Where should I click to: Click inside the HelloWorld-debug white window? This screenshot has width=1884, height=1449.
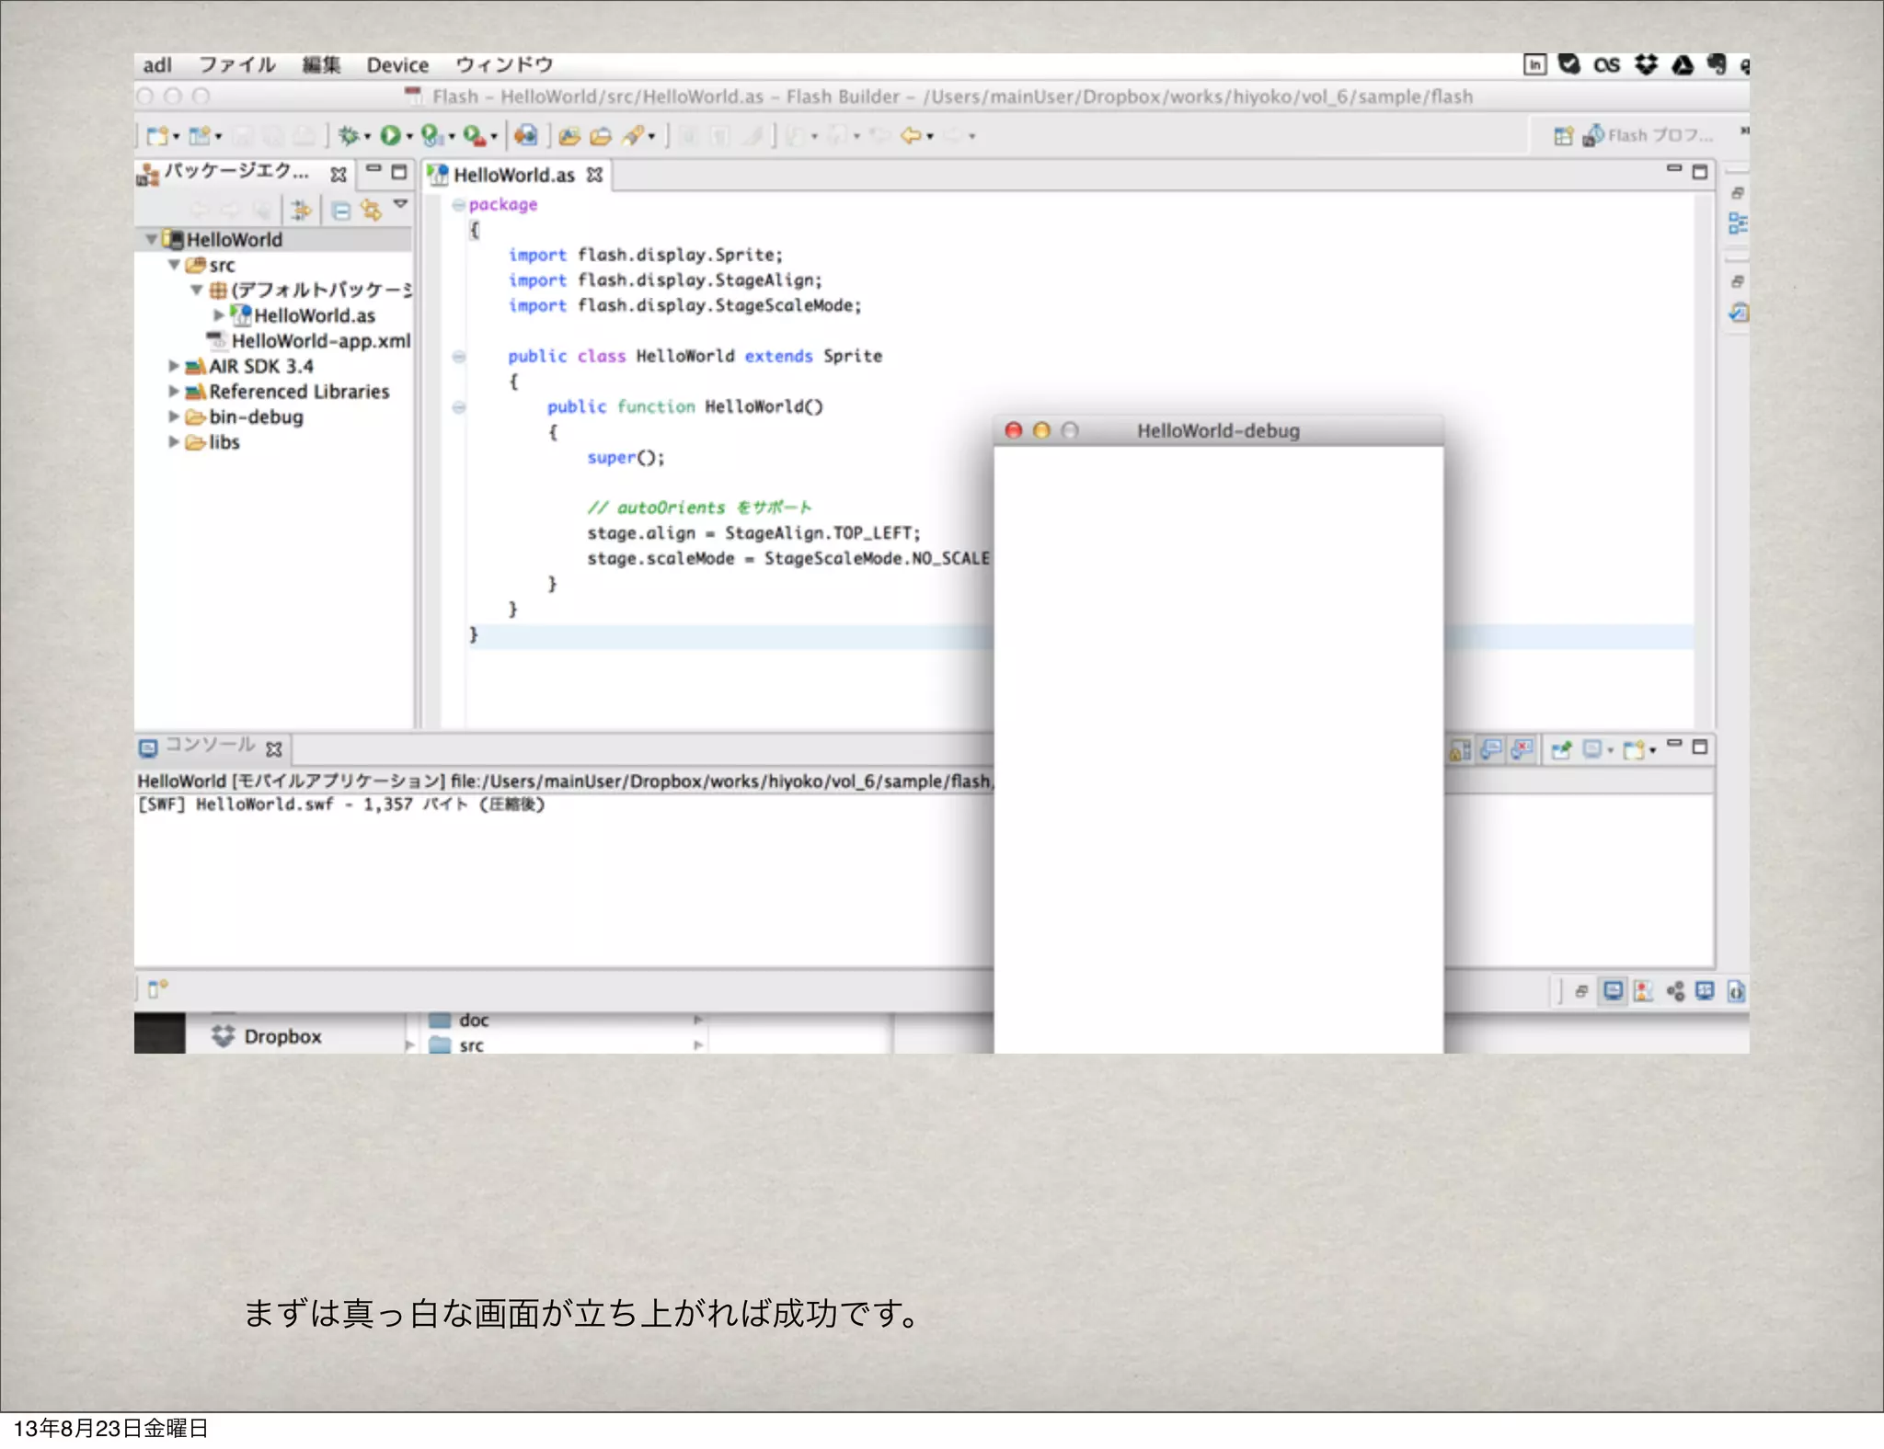(x=1218, y=736)
